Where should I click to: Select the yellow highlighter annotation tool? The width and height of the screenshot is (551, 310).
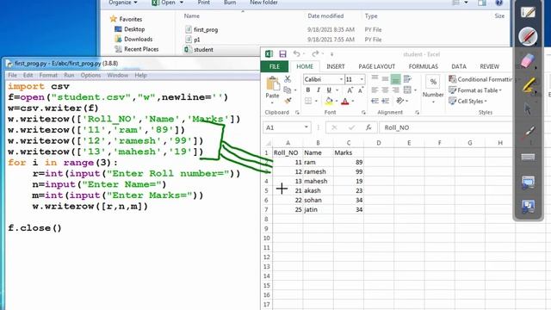point(528,85)
